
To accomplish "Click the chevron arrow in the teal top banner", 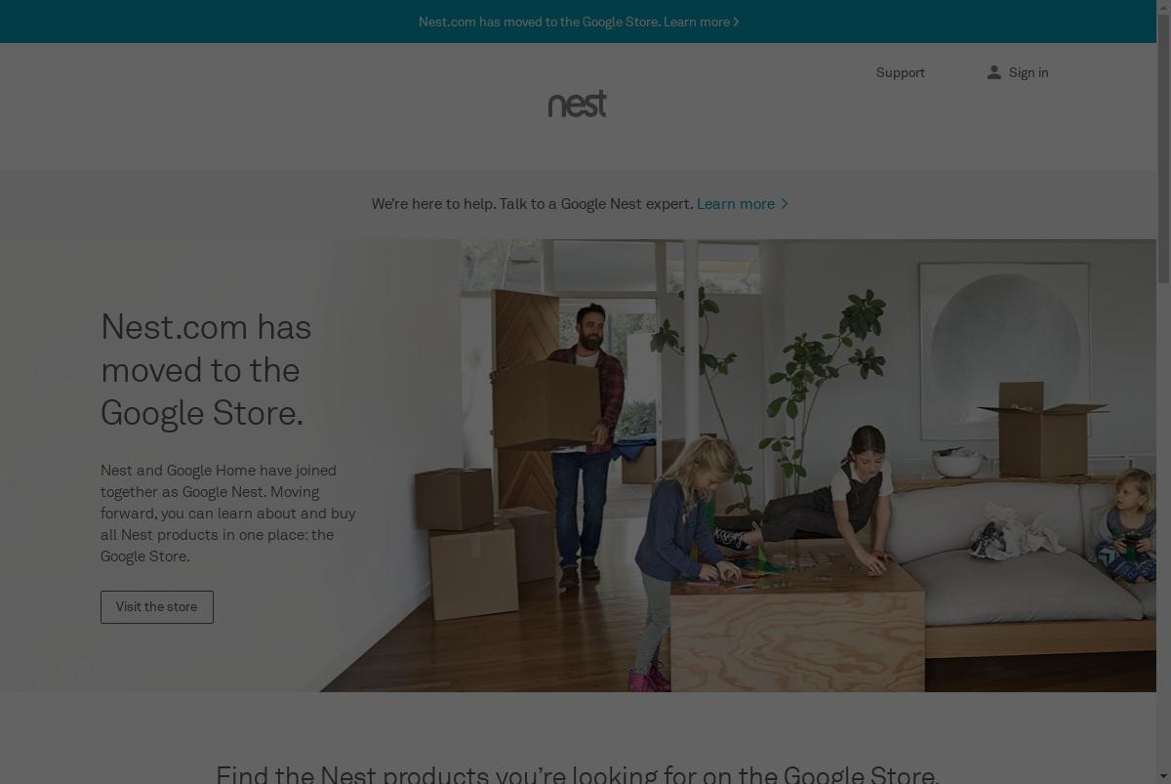I will pyautogui.click(x=736, y=21).
